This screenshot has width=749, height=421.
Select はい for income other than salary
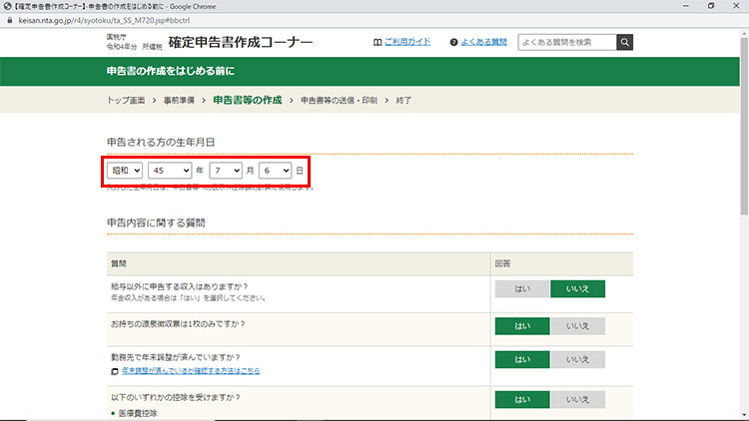tap(521, 289)
